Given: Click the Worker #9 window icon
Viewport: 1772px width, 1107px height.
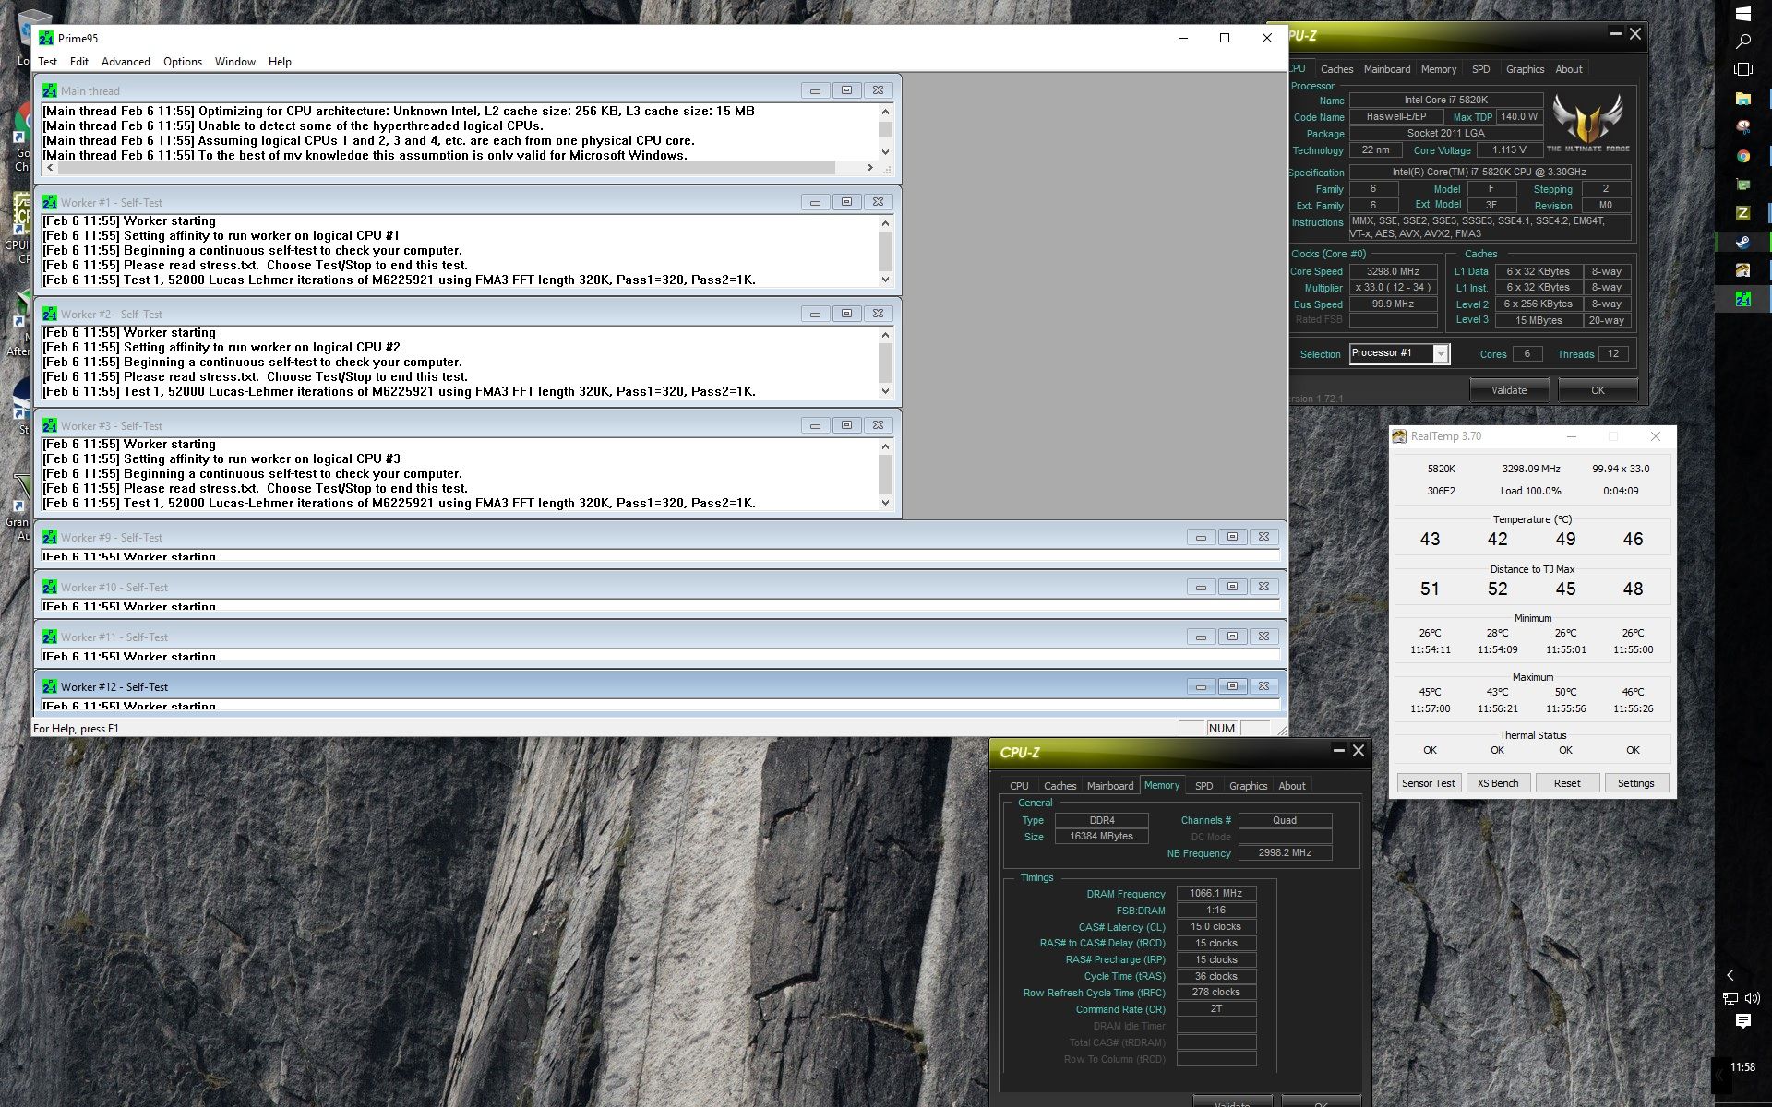Looking at the screenshot, I should click(x=50, y=537).
